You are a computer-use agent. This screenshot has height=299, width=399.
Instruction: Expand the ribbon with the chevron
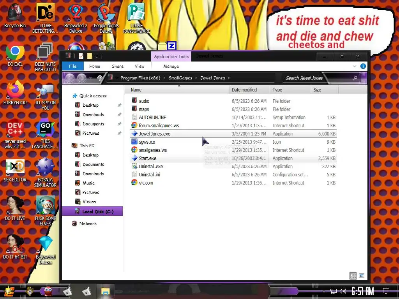(355, 66)
